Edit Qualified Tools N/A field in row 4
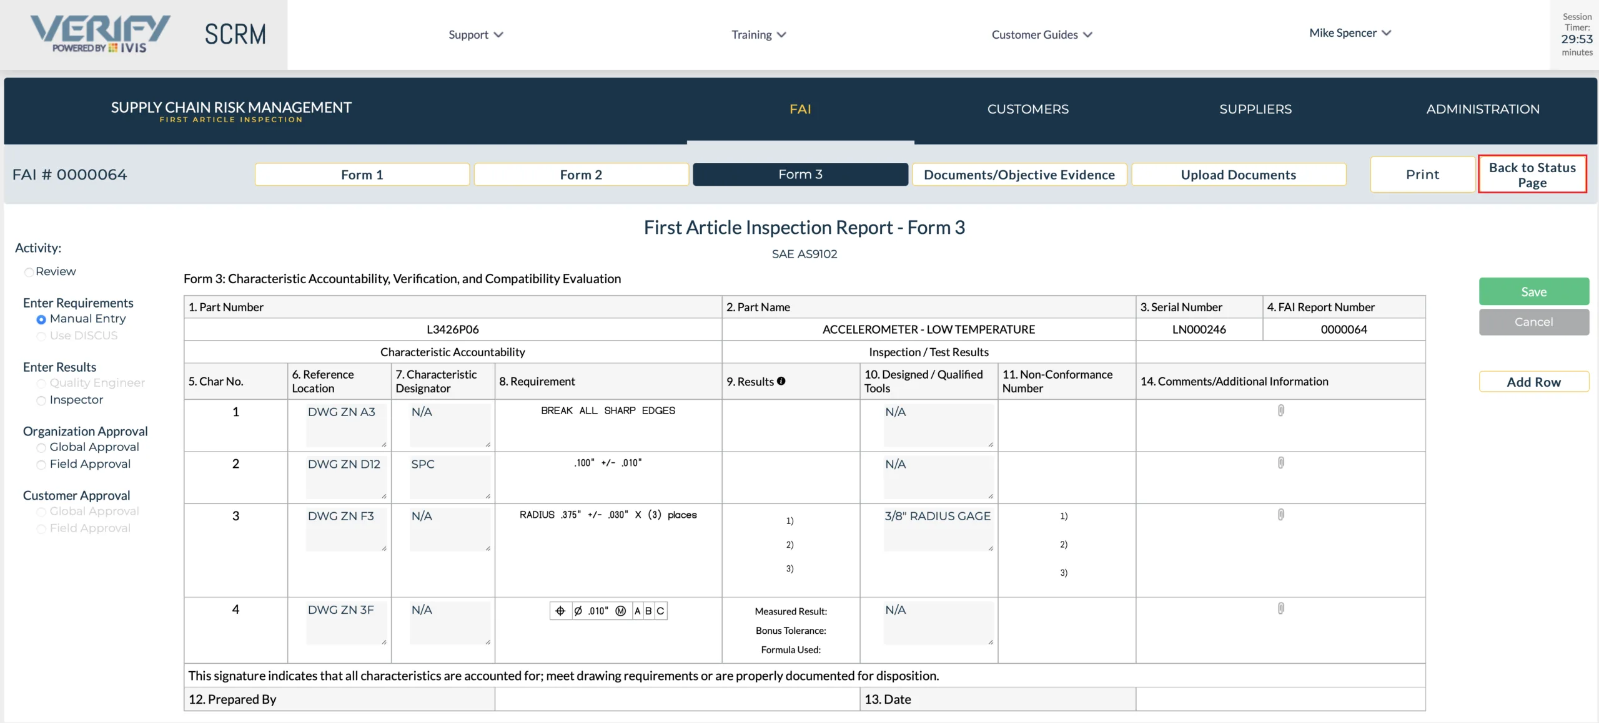1599x723 pixels. point(939,623)
